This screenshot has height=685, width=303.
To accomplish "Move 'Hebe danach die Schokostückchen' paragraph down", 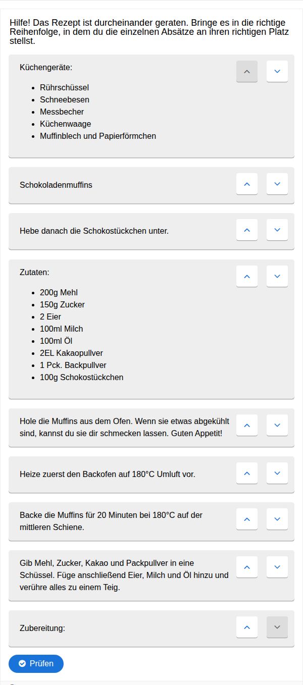I will pos(277,230).
